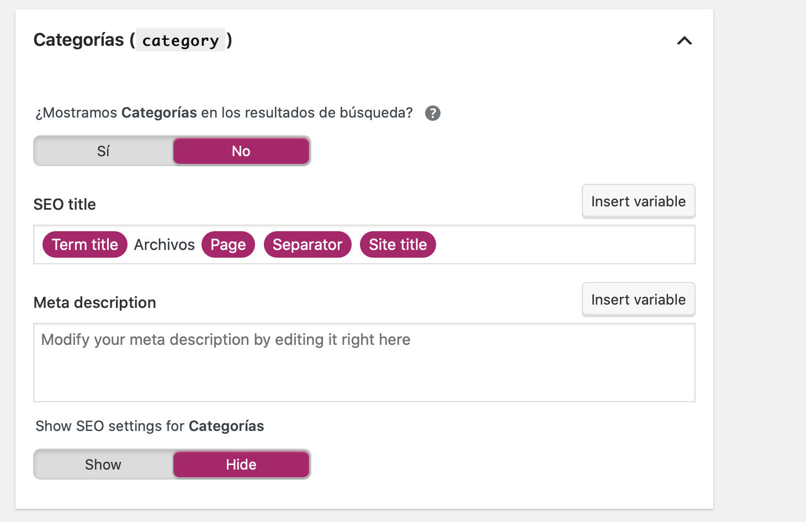Click Insert variable for SEO title
The width and height of the screenshot is (806, 522).
[x=639, y=201]
